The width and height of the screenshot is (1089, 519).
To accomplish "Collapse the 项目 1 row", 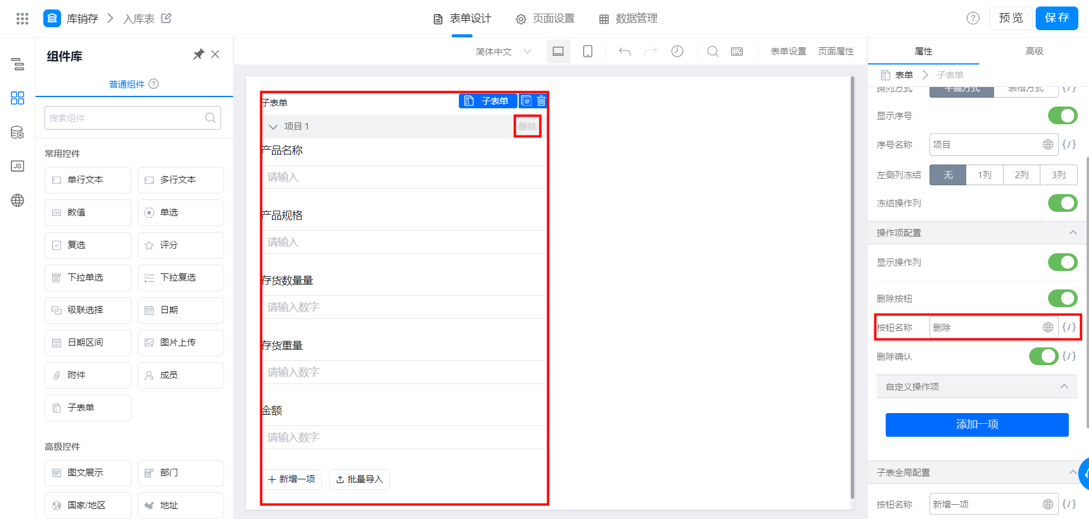I will (273, 127).
